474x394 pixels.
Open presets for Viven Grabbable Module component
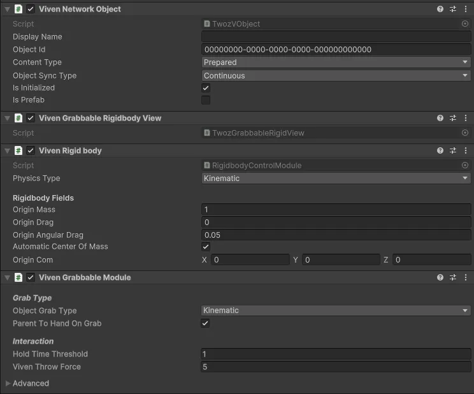click(x=453, y=277)
